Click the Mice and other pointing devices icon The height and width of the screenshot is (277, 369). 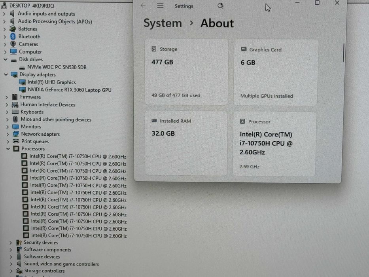pyautogui.click(x=15, y=119)
